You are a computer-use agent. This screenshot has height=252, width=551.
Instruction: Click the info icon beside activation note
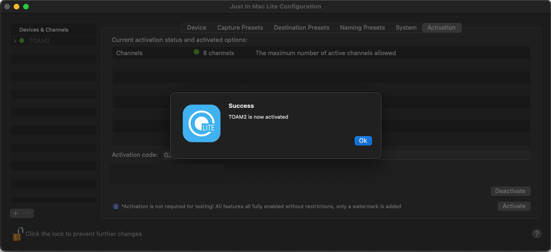click(x=116, y=206)
